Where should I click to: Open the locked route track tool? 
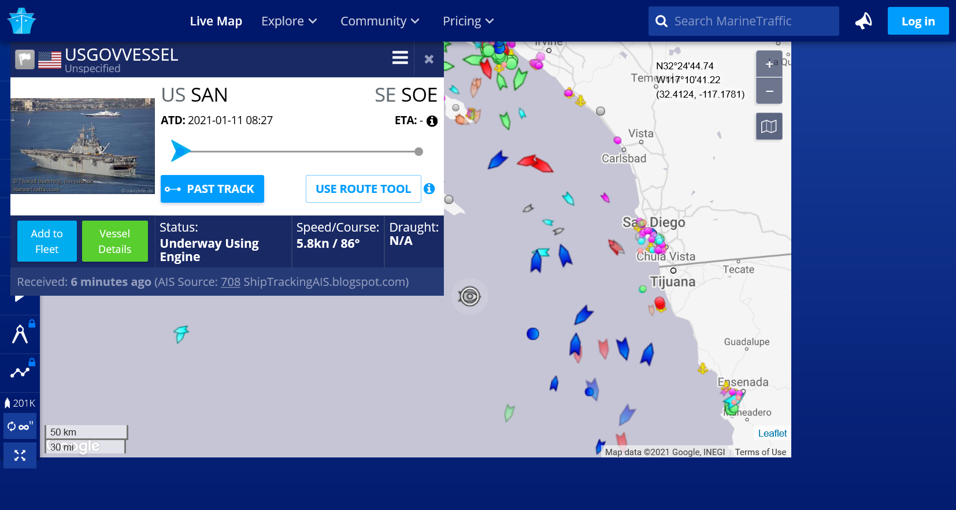[20, 372]
